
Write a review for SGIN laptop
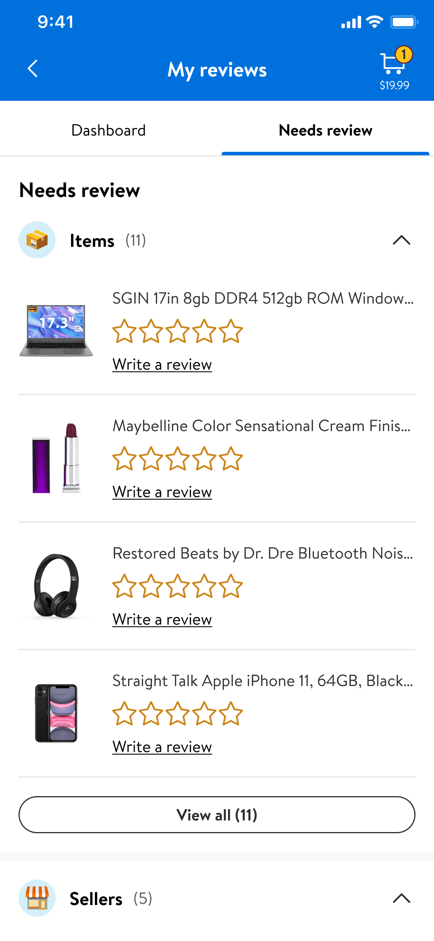click(162, 365)
